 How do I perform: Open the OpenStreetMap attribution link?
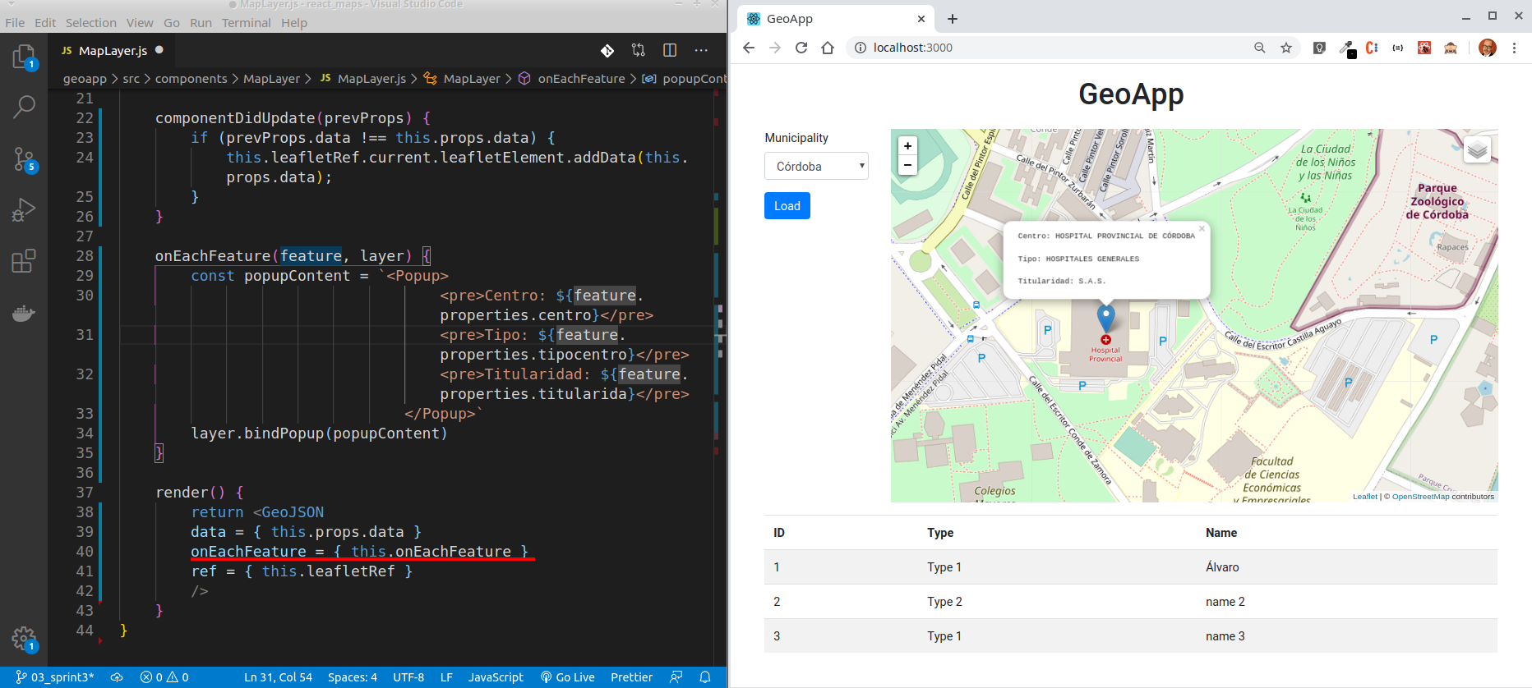(x=1420, y=497)
